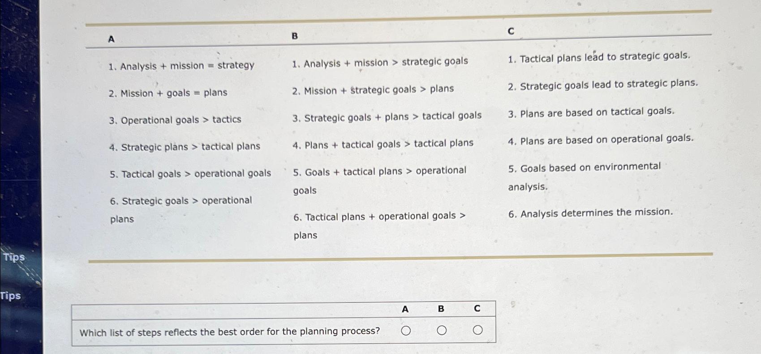This screenshot has height=354, width=761.
Task: Select 'Analysis + mission > strategic goals' in list B
Action: click(x=380, y=61)
